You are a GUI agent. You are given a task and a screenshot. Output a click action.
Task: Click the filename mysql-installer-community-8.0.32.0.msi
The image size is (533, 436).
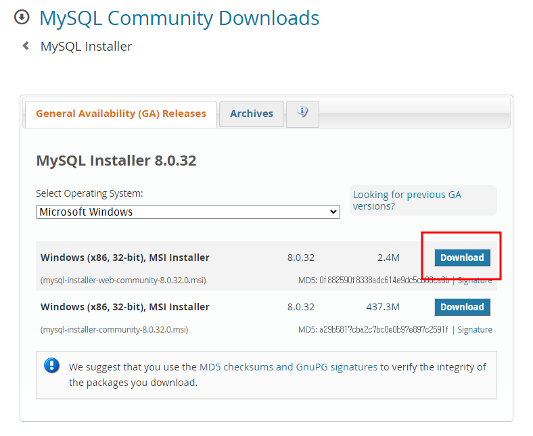tap(114, 330)
